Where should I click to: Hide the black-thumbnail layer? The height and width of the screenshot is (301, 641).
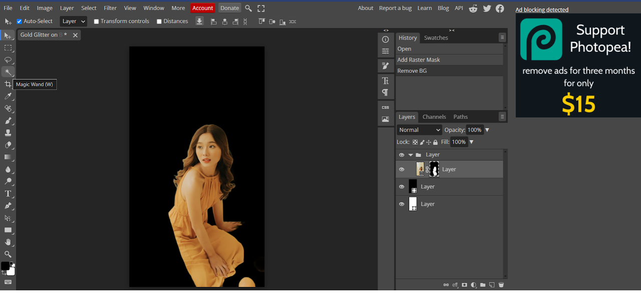point(402,187)
